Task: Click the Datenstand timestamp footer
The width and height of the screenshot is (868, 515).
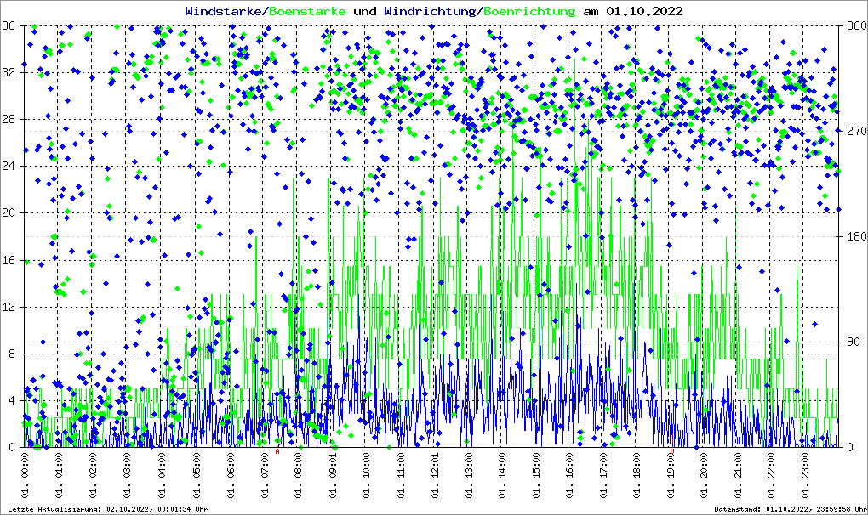Action: [x=790, y=509]
